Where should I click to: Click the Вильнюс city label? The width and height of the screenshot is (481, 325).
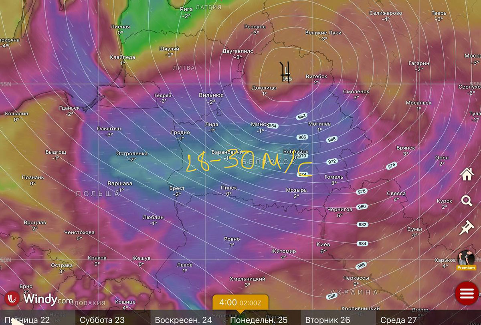click(x=211, y=95)
